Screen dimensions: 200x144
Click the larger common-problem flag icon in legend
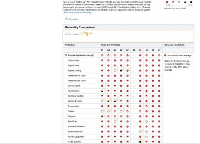[86, 34]
